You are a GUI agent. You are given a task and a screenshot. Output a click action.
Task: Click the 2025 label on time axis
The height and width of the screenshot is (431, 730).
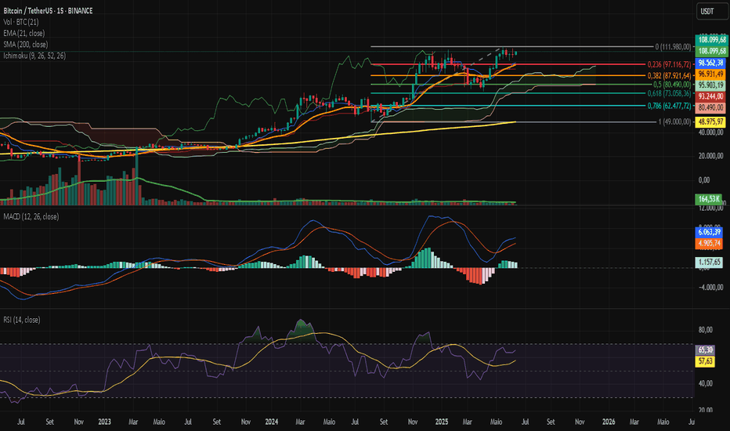coord(441,422)
